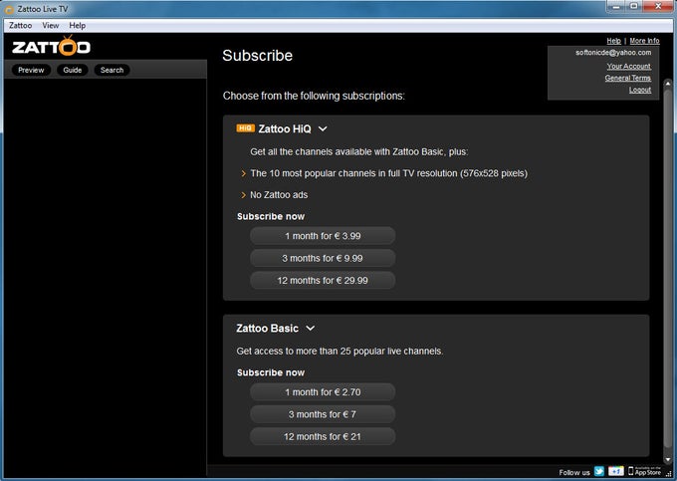Click Get access to more than 25 channels text
677x481 pixels.
[x=339, y=351]
